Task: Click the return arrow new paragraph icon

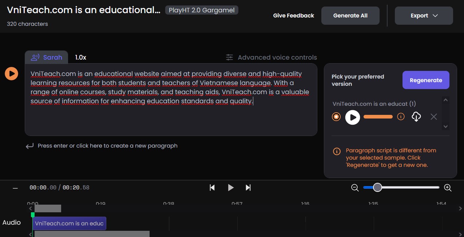Action: [x=30, y=146]
